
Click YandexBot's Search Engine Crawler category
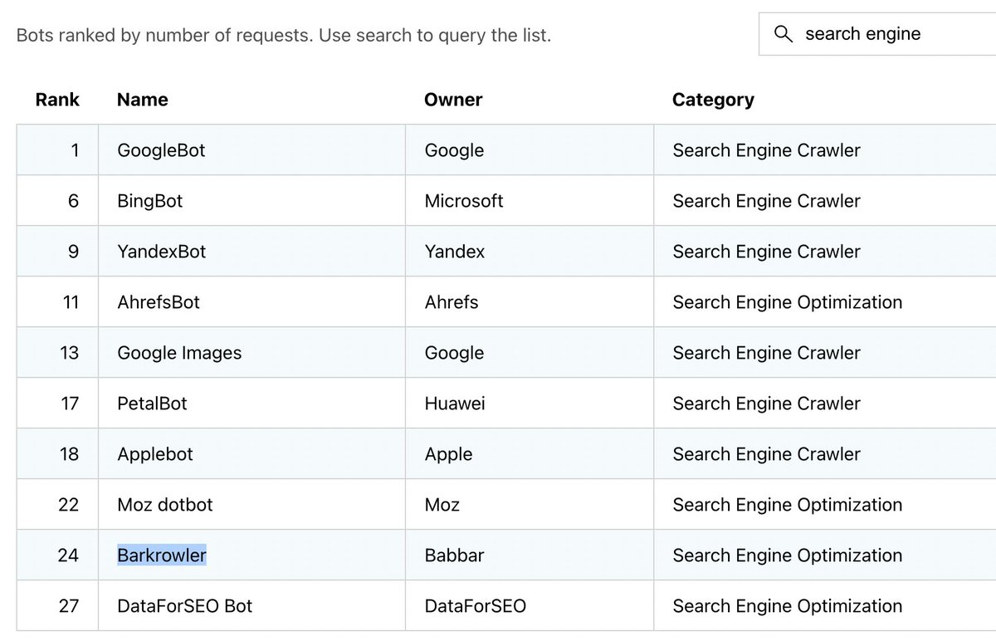[767, 252]
